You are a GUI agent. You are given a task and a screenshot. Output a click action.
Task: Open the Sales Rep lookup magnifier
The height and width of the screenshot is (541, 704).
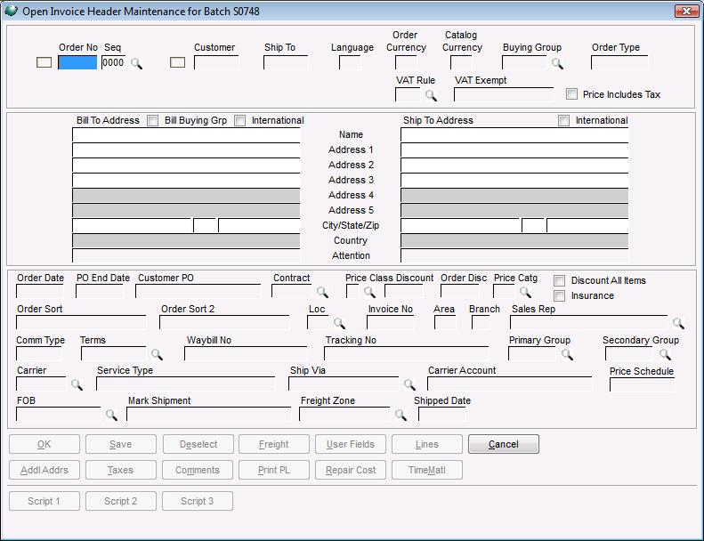pos(678,323)
